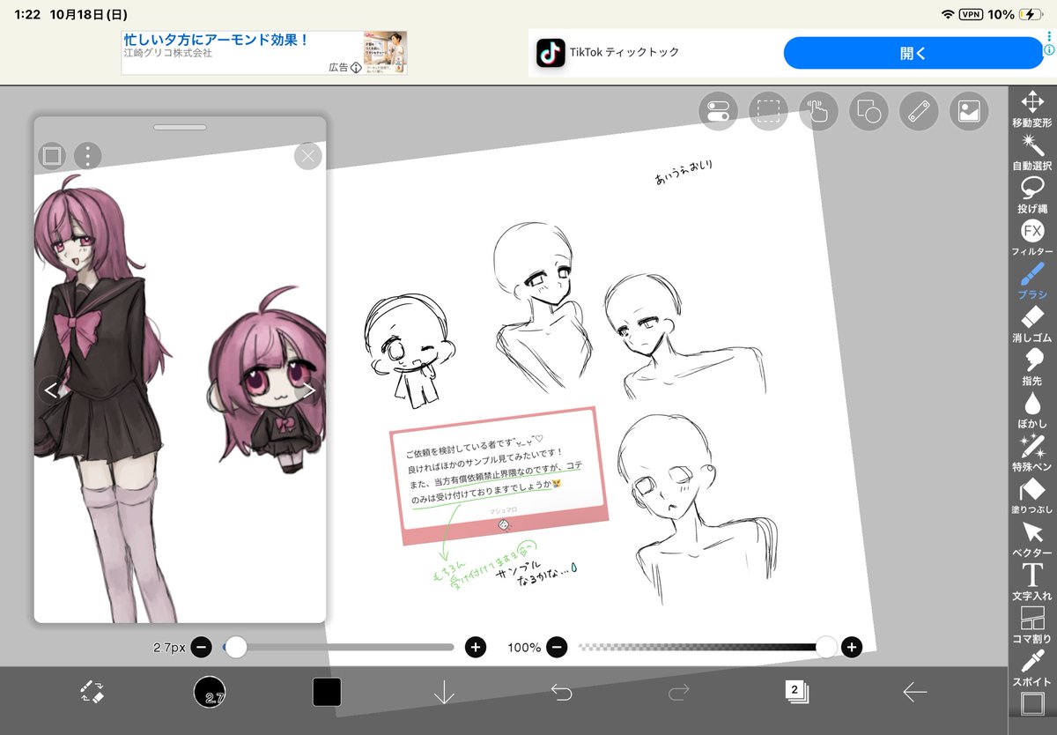Open the FX Filter (フィルター) tool
1057x735 pixels.
(x=1031, y=238)
